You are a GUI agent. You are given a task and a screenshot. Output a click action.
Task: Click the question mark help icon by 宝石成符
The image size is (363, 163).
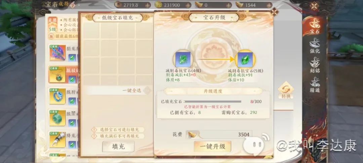(x=73, y=5)
